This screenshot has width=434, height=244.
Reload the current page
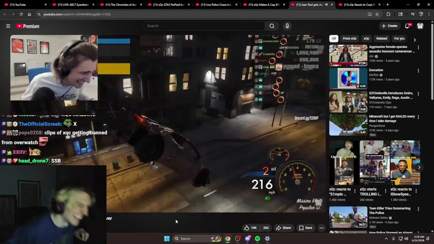tap(21, 14)
